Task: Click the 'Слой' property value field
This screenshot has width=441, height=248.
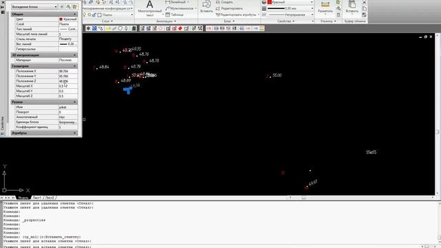Action: point(68,24)
